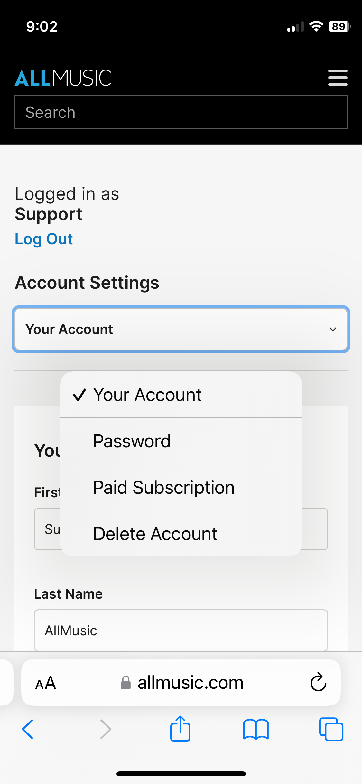Tap the allmusic.com address bar
The height and width of the screenshot is (784, 362).
(190, 682)
